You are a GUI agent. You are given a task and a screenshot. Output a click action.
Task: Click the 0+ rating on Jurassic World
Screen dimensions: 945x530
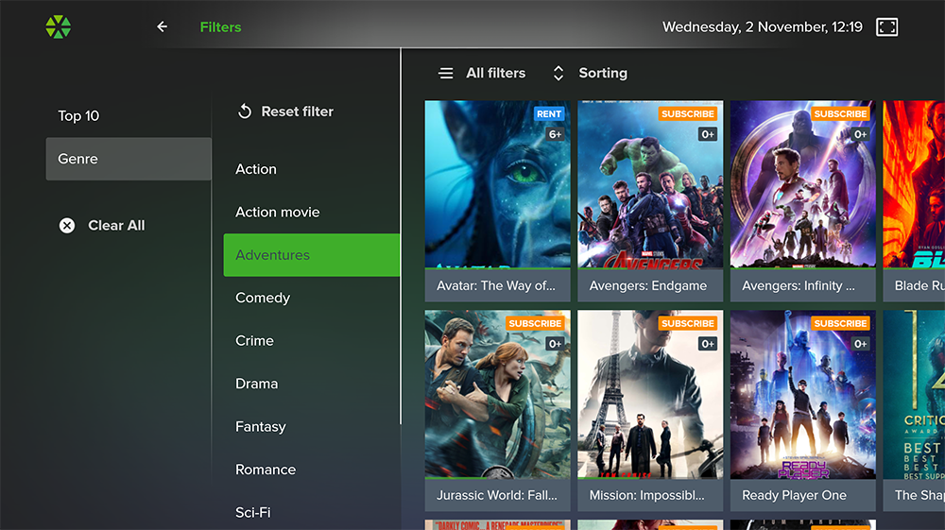coord(555,344)
